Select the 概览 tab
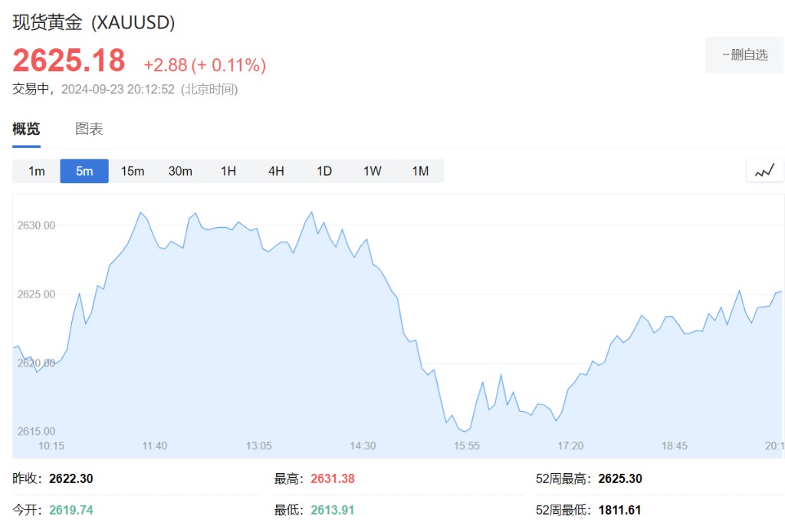 [26, 129]
